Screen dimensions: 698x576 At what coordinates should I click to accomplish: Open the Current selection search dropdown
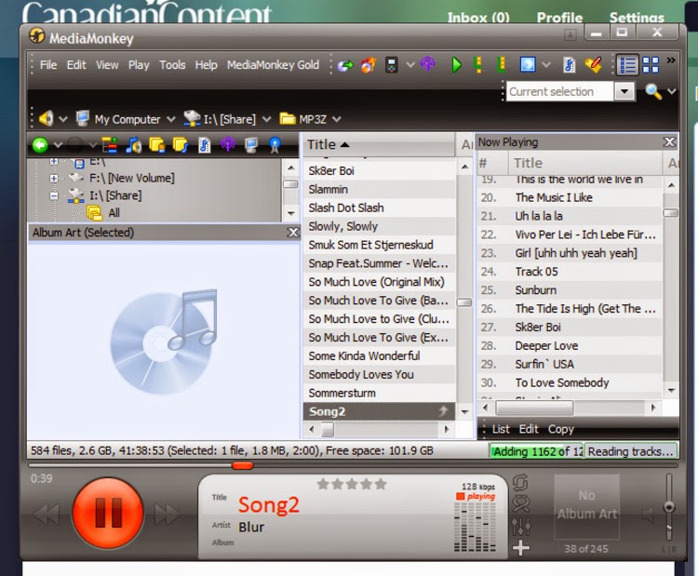624,92
